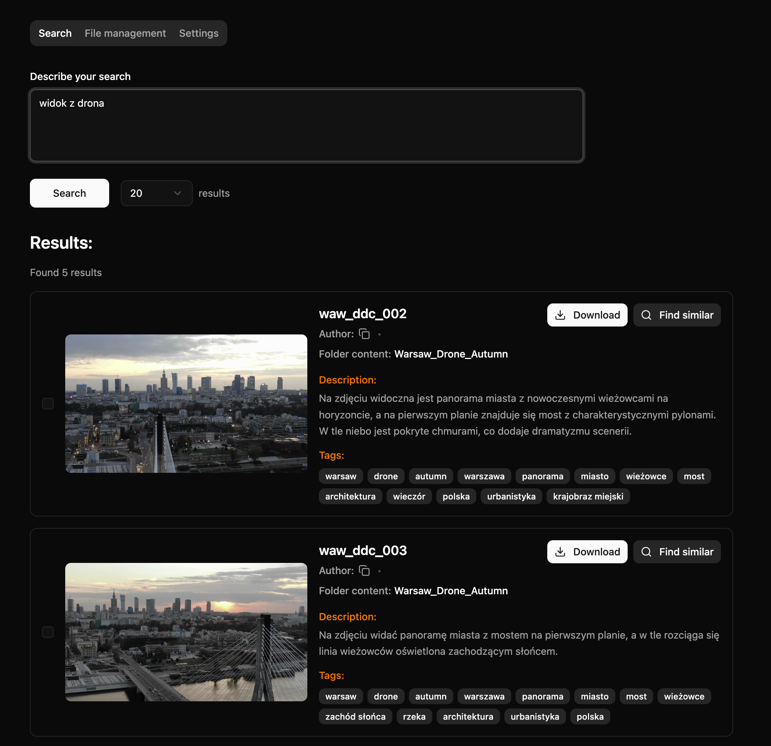Open the results count dropdown showing 20
The image size is (771, 746).
tap(156, 193)
